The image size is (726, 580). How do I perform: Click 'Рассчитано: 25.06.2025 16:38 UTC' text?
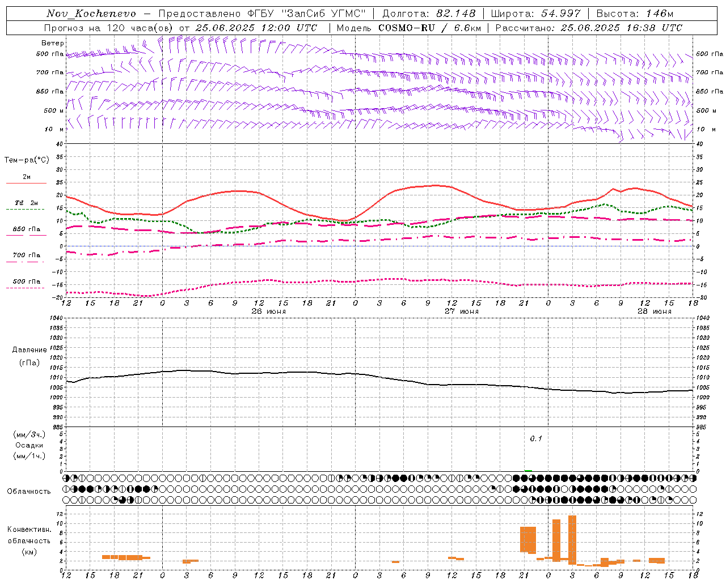click(x=589, y=28)
